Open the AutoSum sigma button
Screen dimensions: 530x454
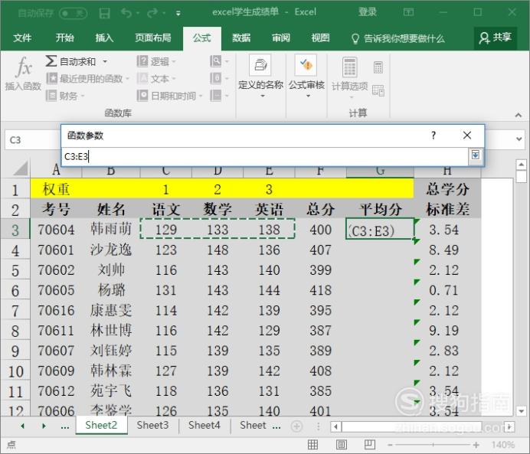click(51, 61)
